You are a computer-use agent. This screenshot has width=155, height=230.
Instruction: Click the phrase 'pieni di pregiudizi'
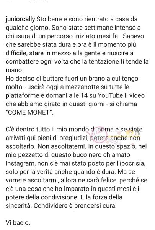pos(64,138)
